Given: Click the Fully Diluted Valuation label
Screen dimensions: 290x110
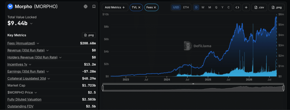Looking at the screenshot, I should 24,99.
